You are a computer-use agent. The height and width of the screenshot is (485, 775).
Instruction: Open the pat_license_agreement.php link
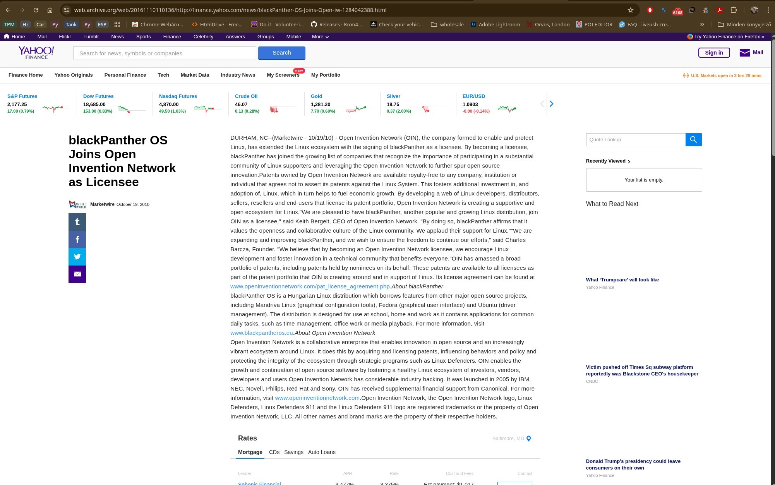[x=310, y=286]
